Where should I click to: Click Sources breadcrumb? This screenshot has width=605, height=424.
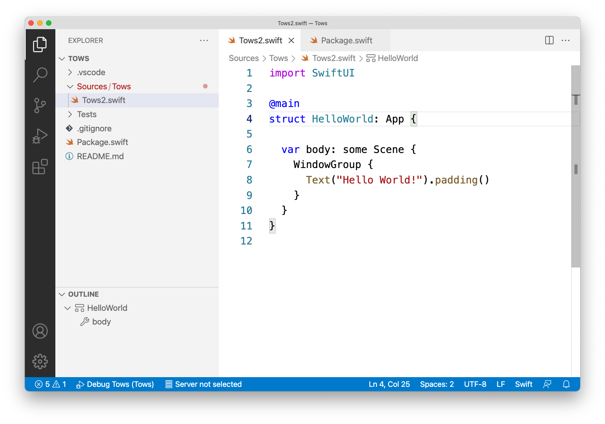(244, 58)
